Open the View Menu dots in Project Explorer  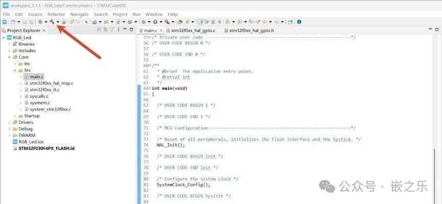tap(118, 30)
